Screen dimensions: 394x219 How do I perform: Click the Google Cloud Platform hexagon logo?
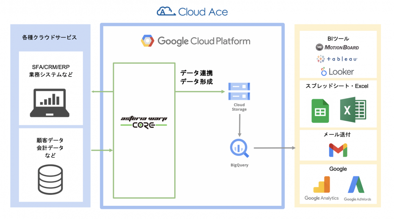(147, 41)
